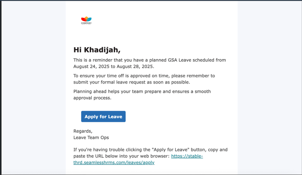Open the stable-thrd.seamlesshrms.com leaves link
Screen dimensions: 302x175
[x=138, y=159]
